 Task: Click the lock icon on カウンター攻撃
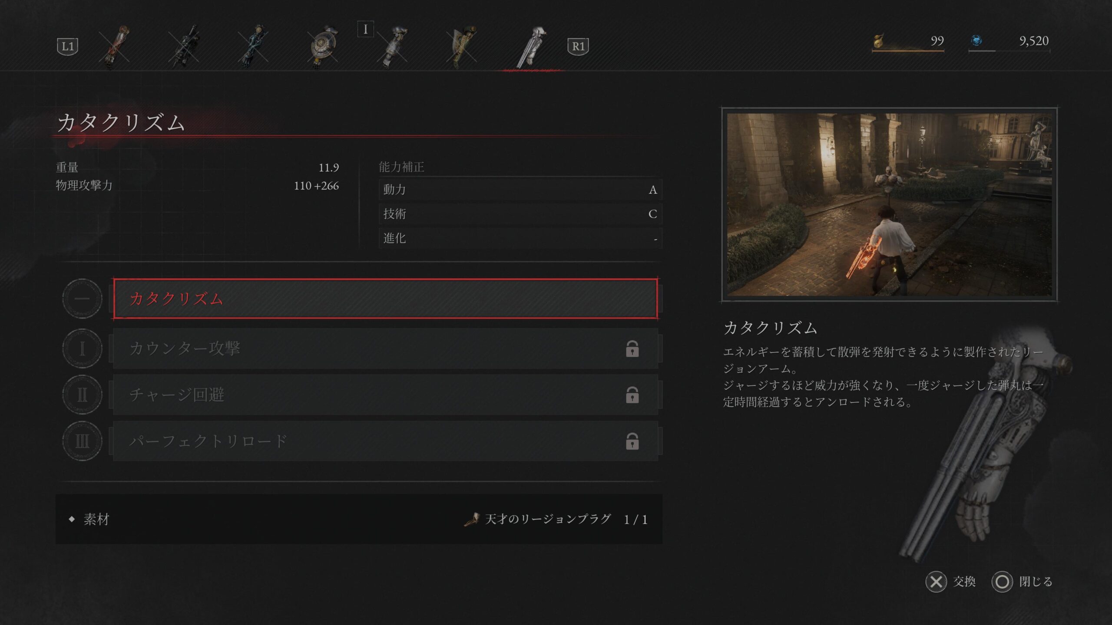632,349
